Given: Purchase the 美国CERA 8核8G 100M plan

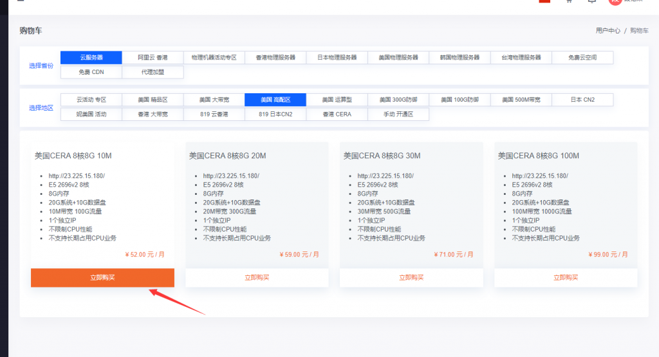Looking at the screenshot, I should click(566, 277).
